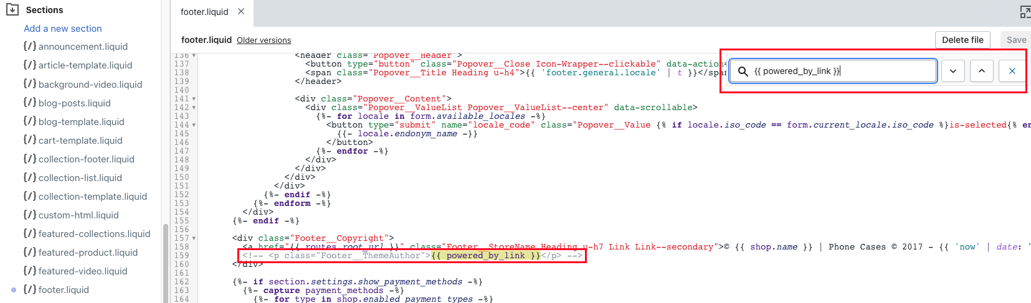
Task: Click the blog-template.liquid file icon
Action: (29, 121)
